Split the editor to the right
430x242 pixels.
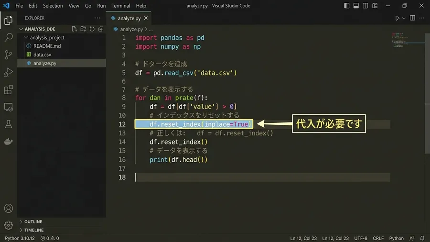tap(412, 18)
